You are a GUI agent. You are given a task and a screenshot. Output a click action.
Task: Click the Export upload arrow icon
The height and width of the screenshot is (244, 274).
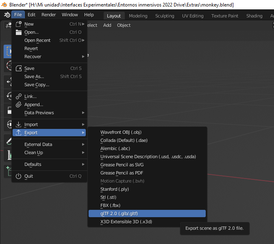tap(19, 133)
